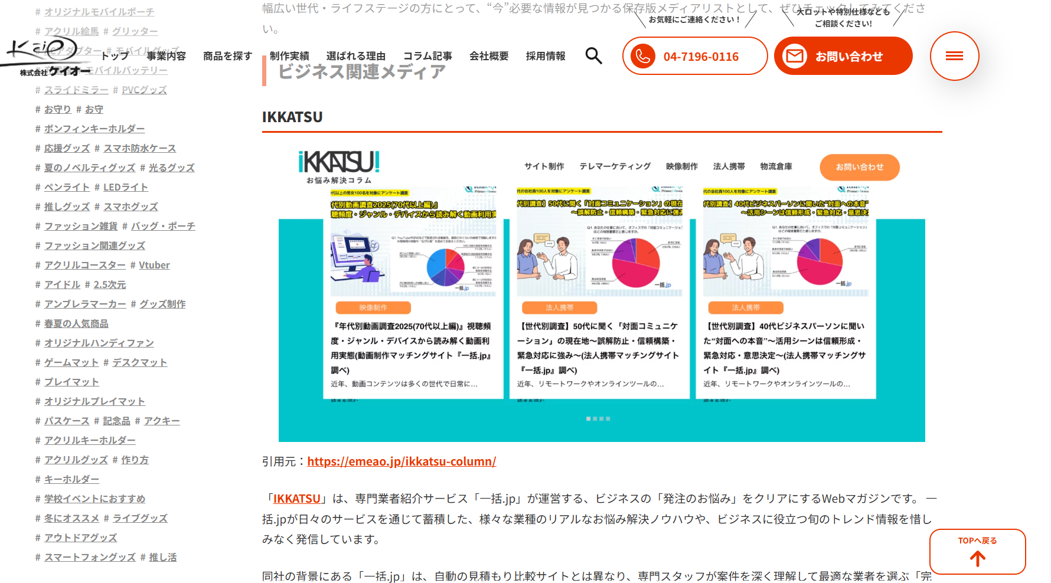Open the 推しグッズ tag
The width and height of the screenshot is (1051, 583).
[x=67, y=207]
